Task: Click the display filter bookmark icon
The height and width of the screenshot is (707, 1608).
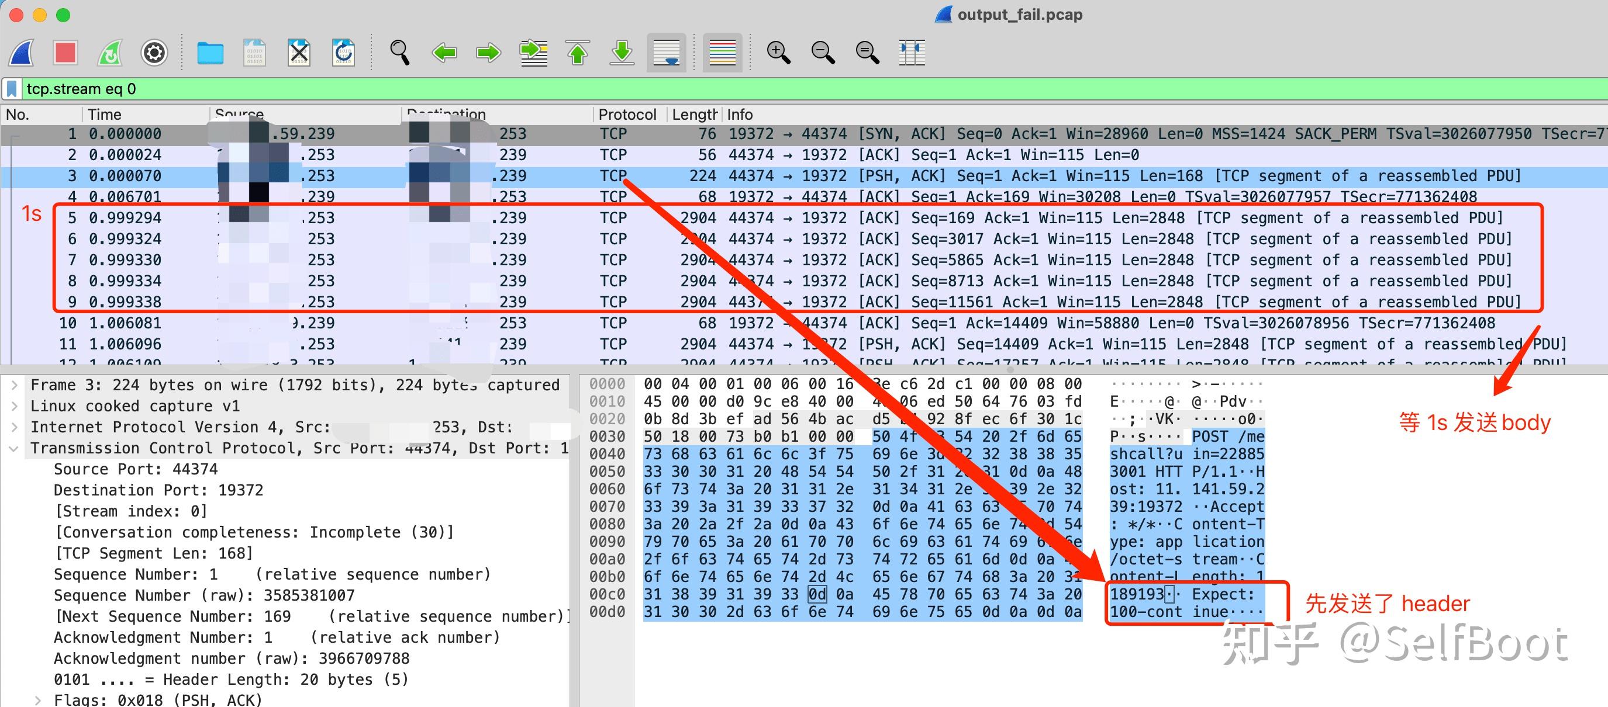Action: [11, 89]
